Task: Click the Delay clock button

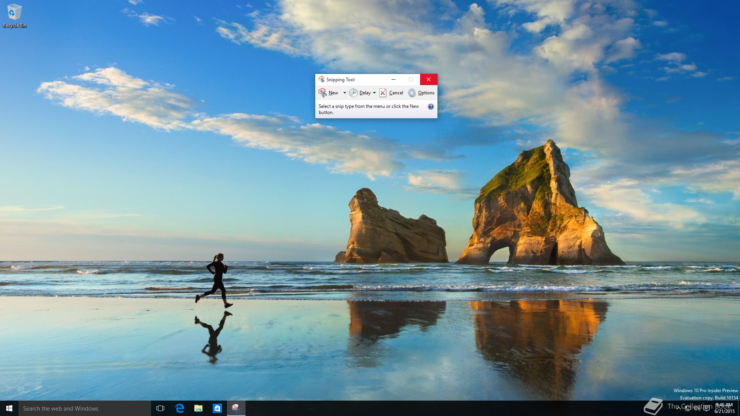Action: coord(360,93)
